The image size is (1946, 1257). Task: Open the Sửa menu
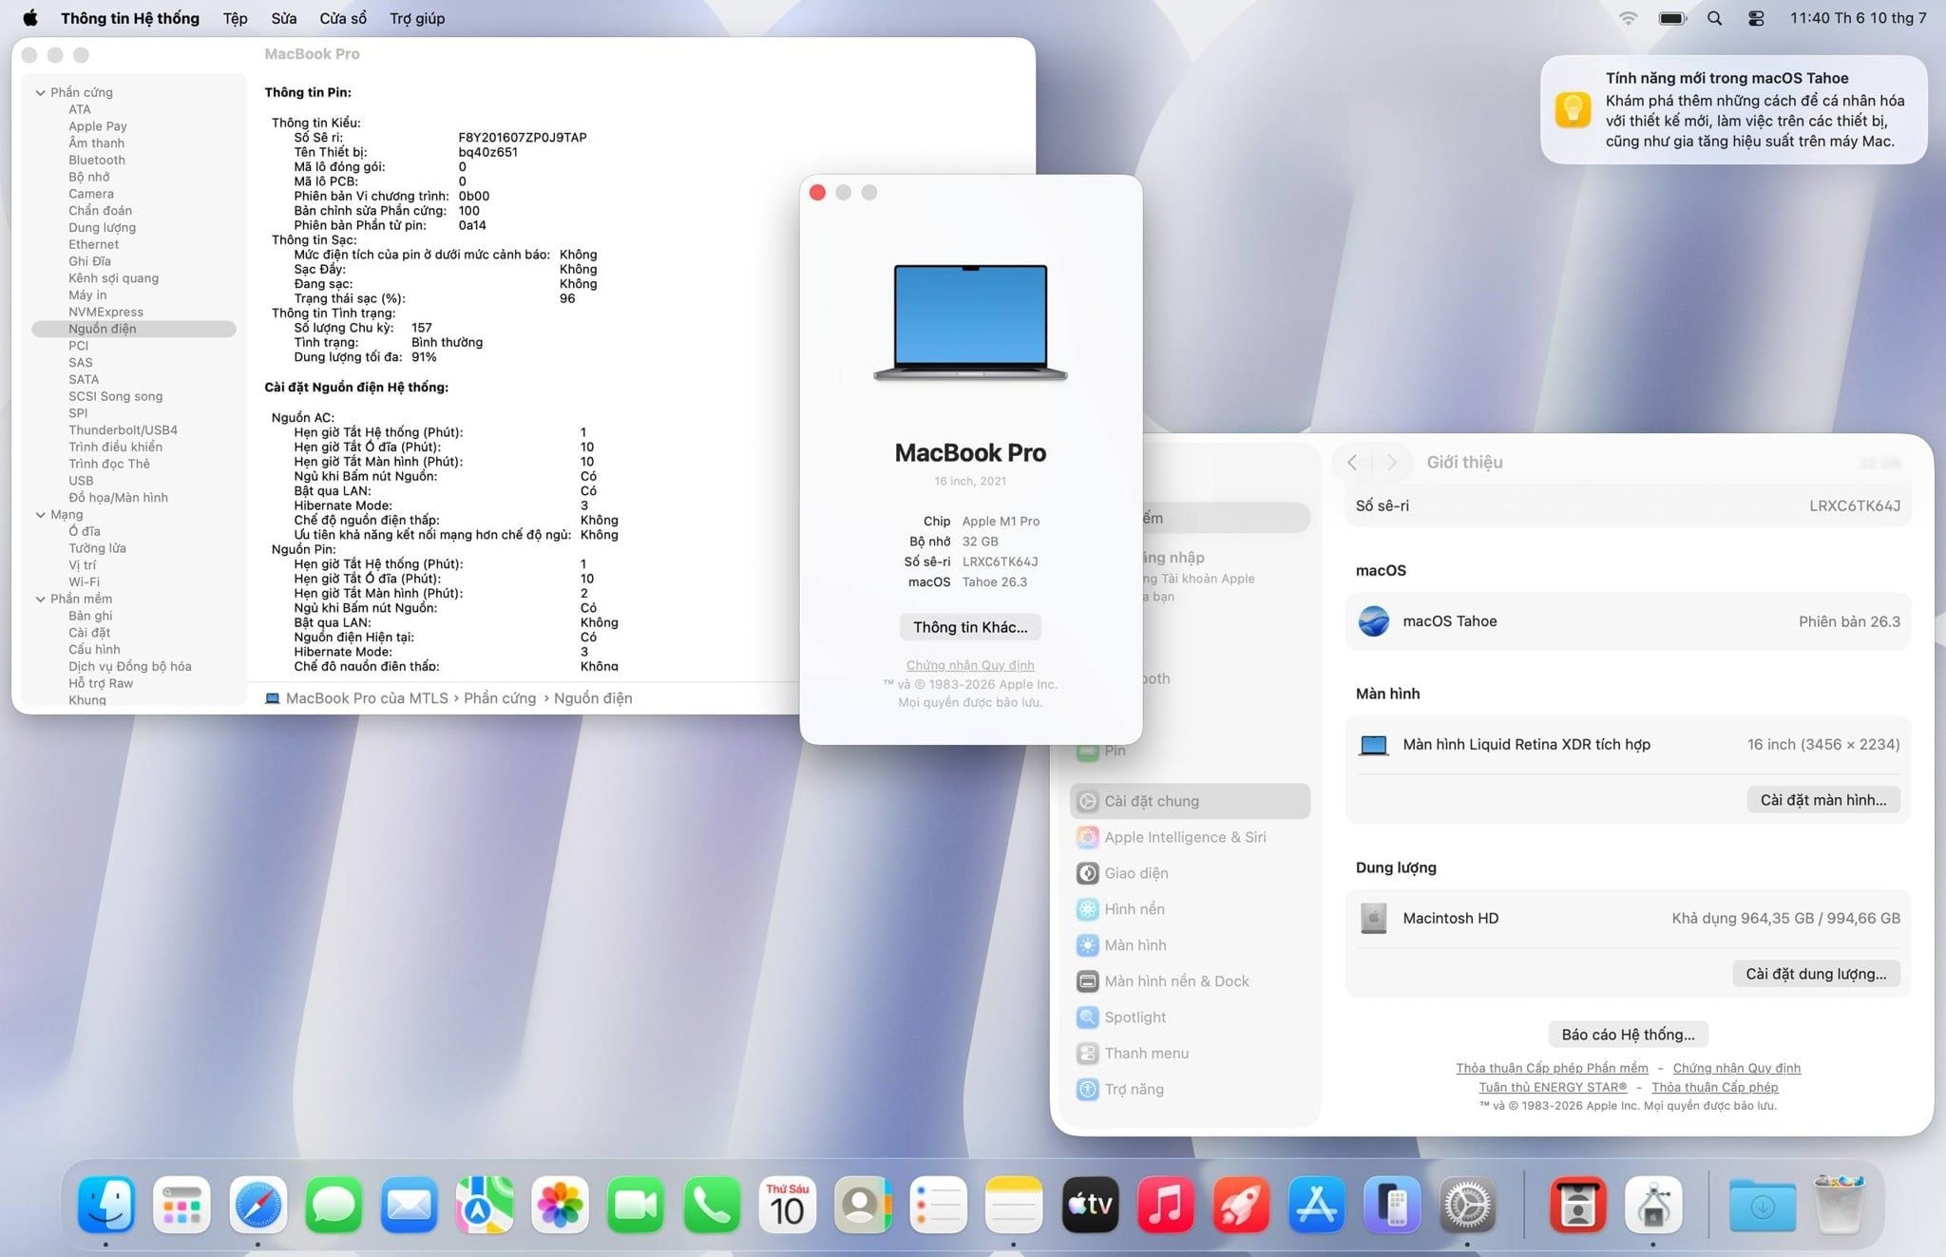(283, 18)
